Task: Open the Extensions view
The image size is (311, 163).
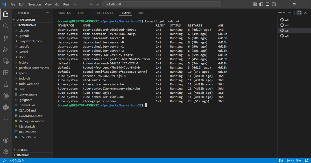Action: click(x=6, y=73)
